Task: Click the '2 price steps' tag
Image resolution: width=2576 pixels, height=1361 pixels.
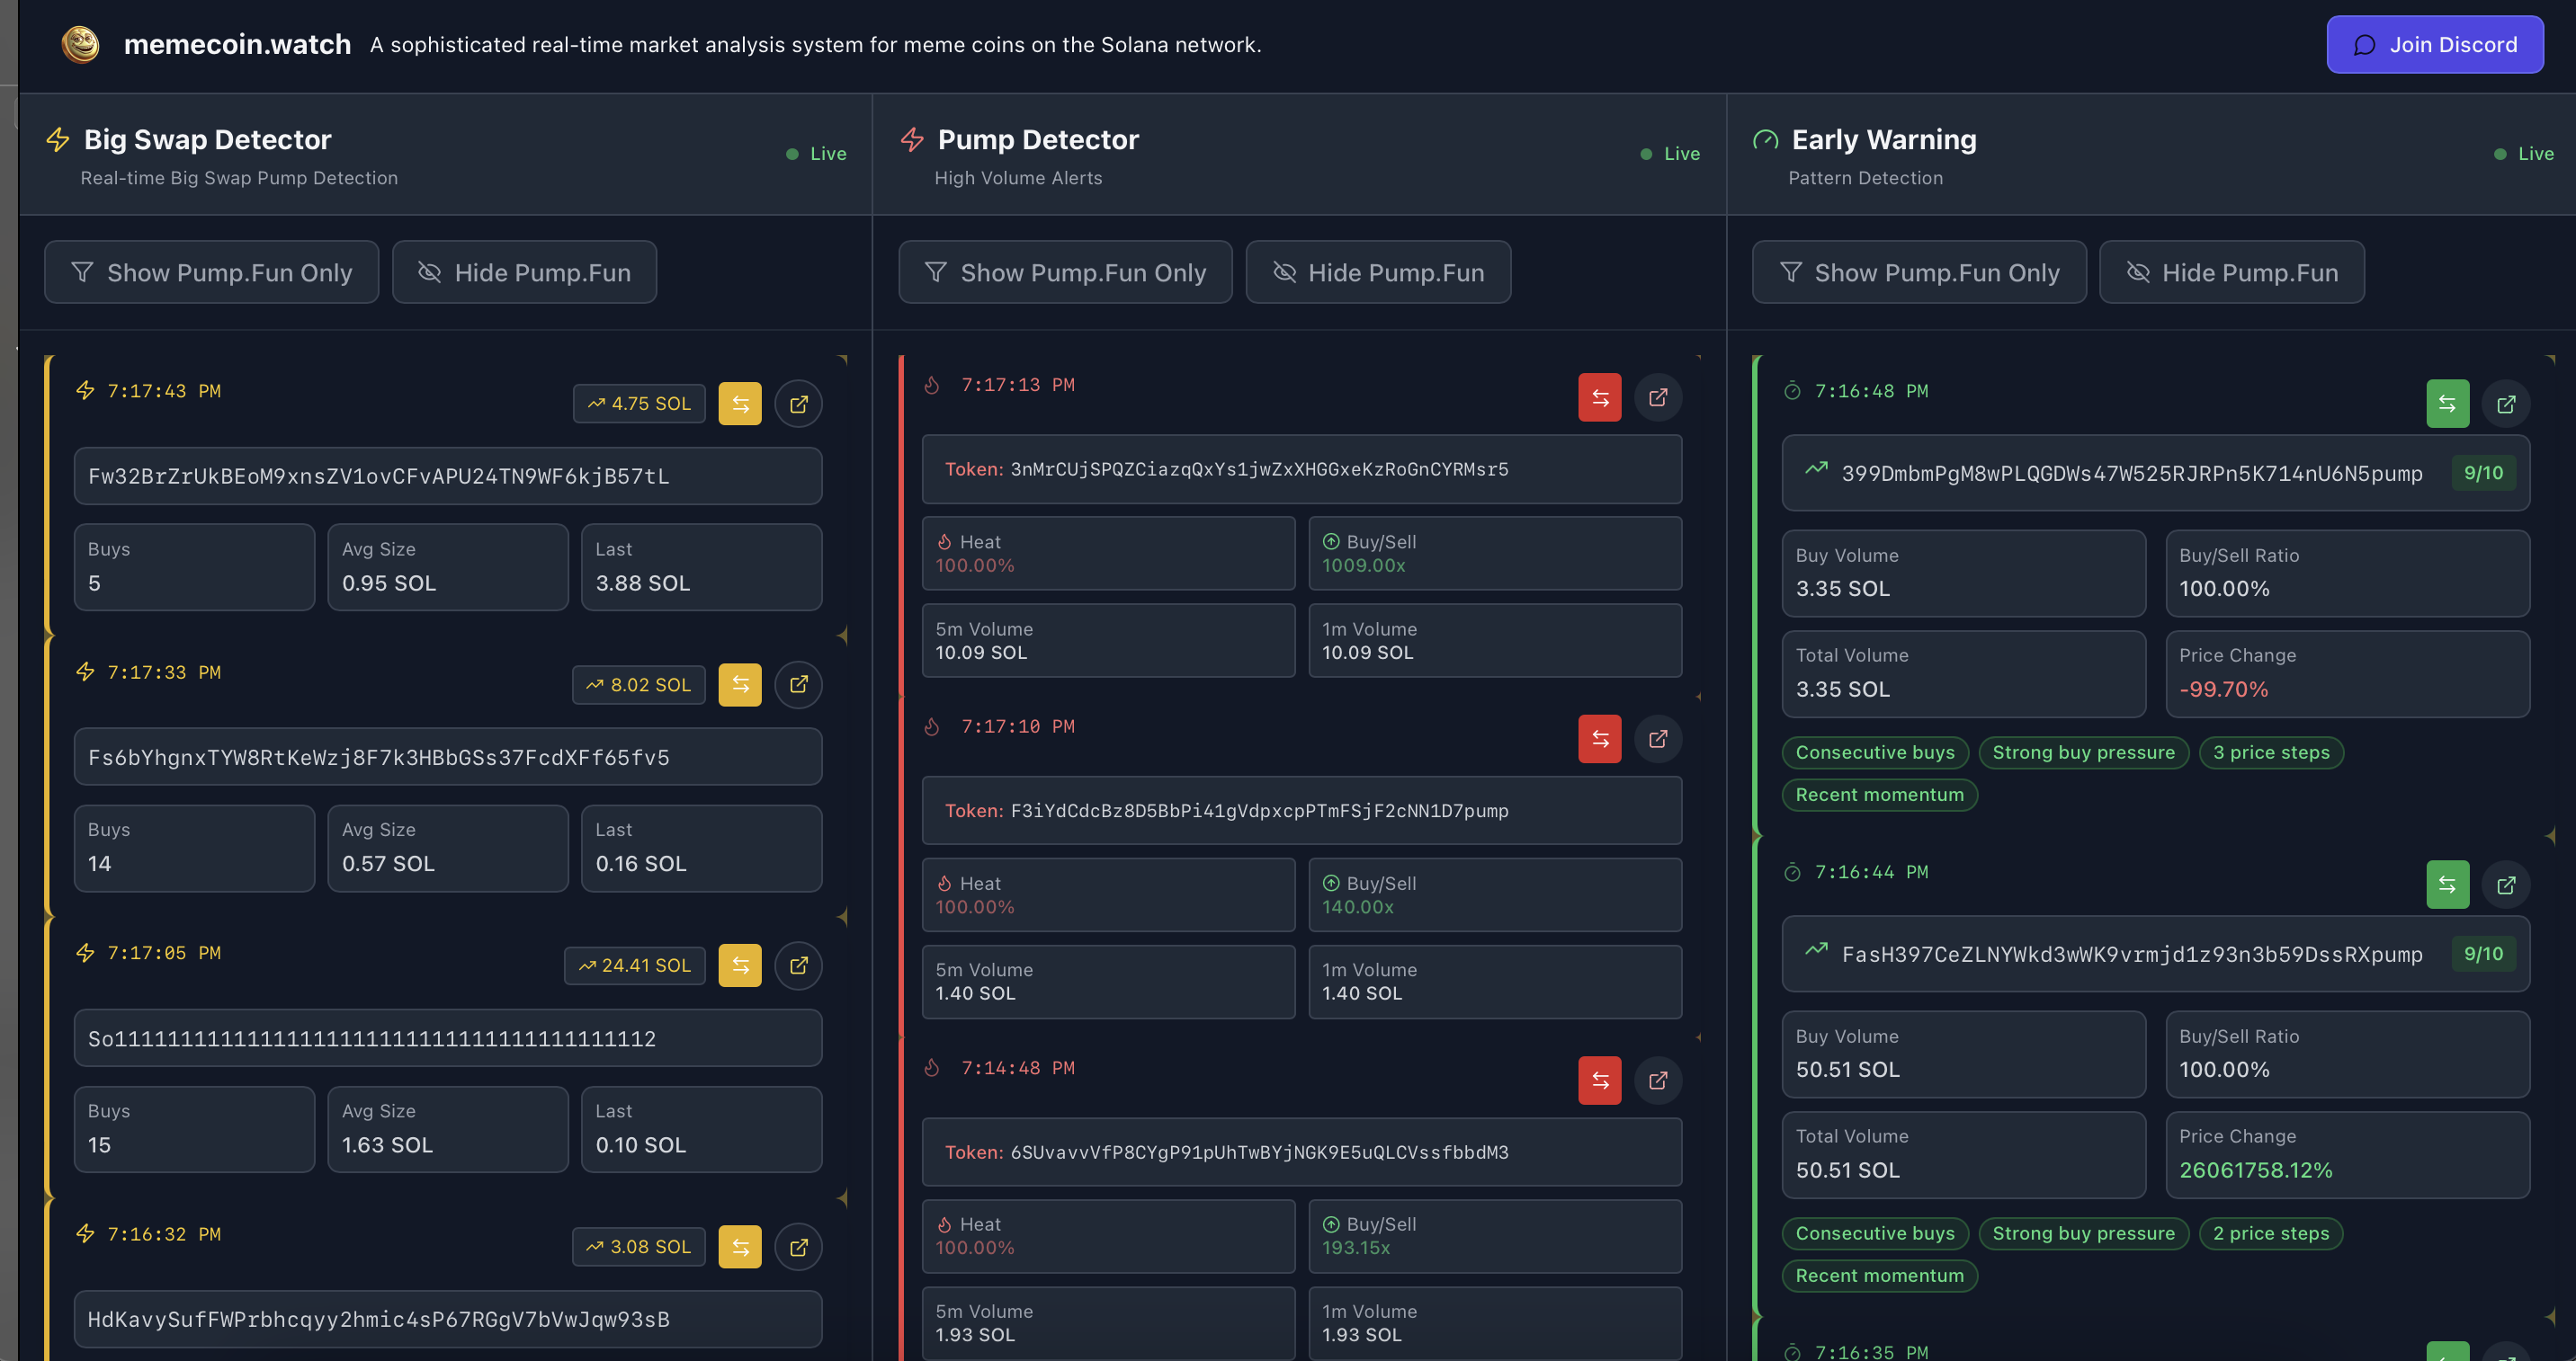Action: pos(2271,1233)
